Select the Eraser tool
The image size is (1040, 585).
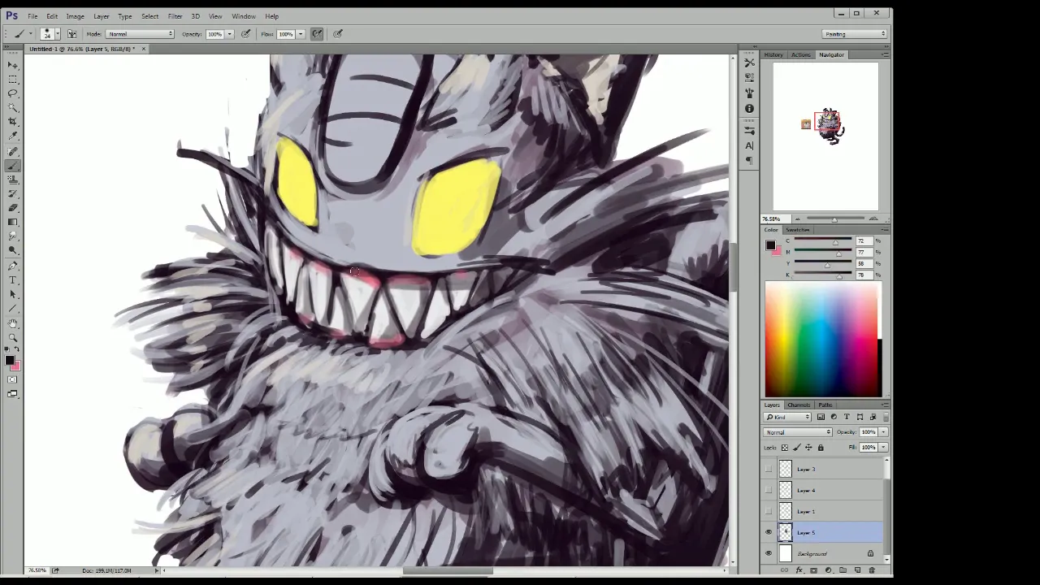tap(12, 208)
